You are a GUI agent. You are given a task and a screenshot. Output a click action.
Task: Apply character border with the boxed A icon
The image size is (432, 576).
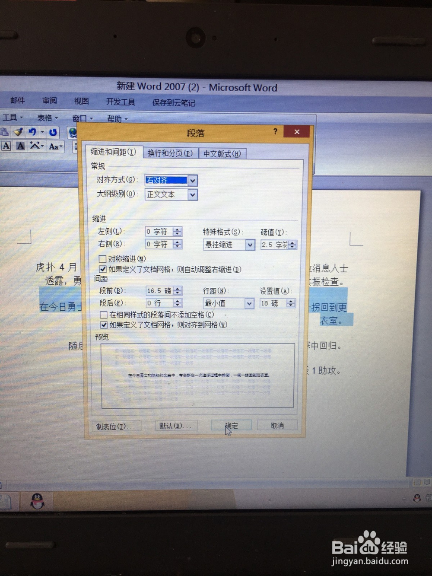6,146
